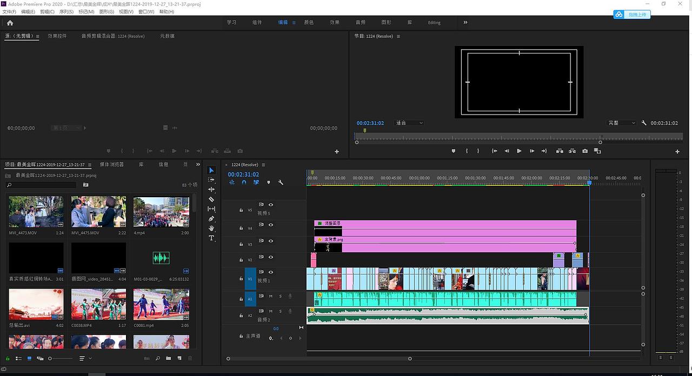
Task: Open the 序列(S) menu
Action: pyautogui.click(x=66, y=11)
